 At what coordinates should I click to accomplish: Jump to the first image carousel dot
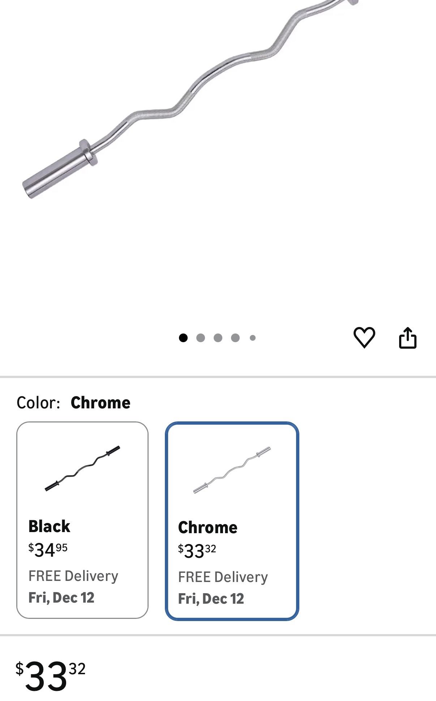(183, 338)
